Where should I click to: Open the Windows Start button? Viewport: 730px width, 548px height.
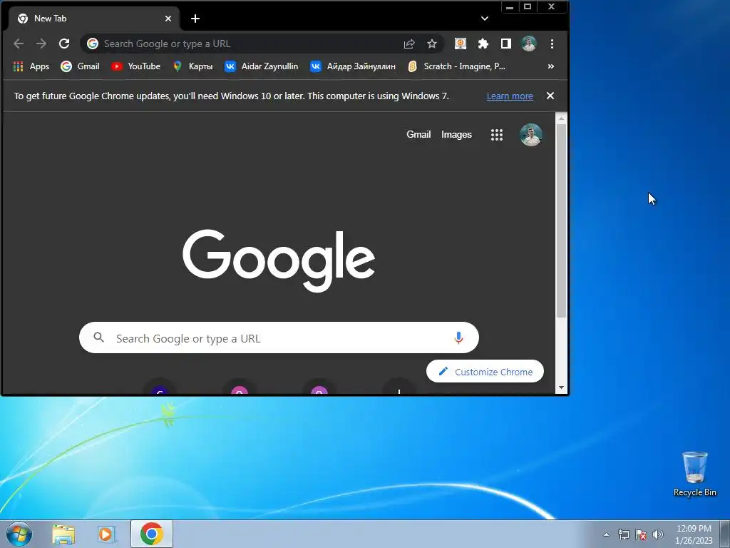pyautogui.click(x=19, y=534)
